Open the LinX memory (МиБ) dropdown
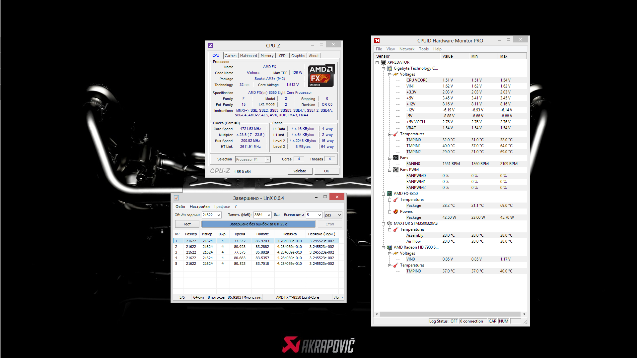This screenshot has width=637, height=358. pyautogui.click(x=269, y=215)
